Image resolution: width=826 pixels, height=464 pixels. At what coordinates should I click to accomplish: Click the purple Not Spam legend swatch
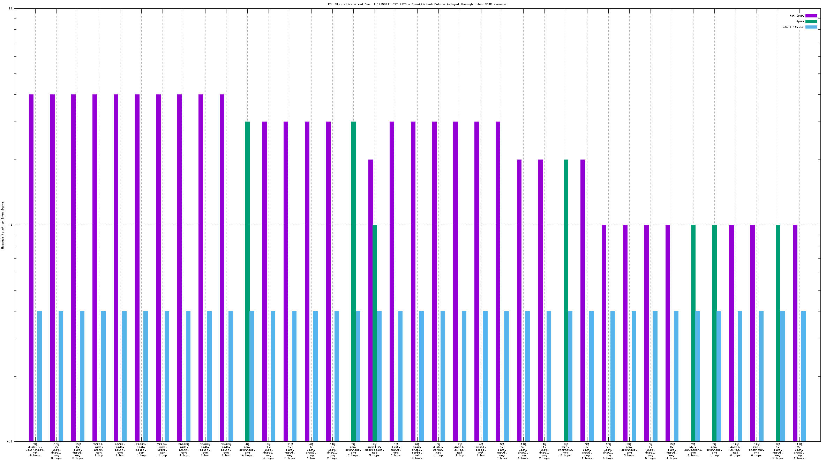click(811, 16)
